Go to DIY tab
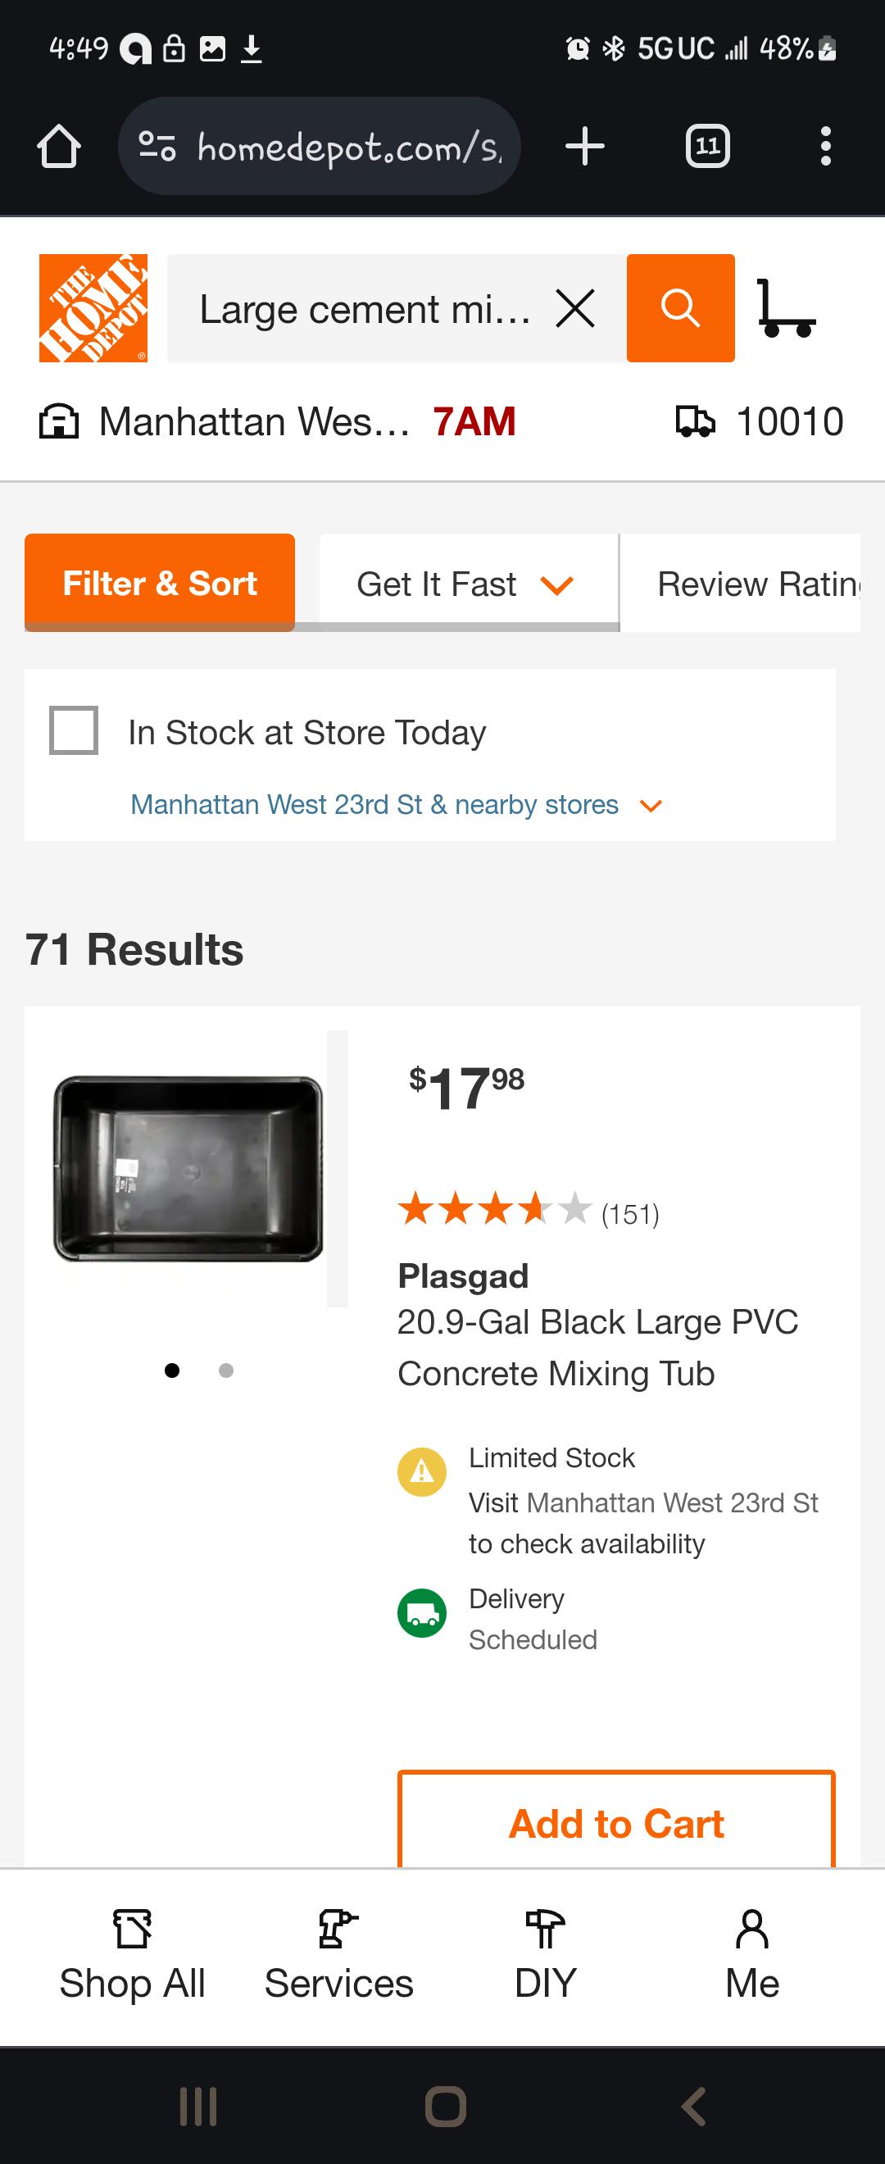The height and width of the screenshot is (2164, 885). coord(545,1956)
